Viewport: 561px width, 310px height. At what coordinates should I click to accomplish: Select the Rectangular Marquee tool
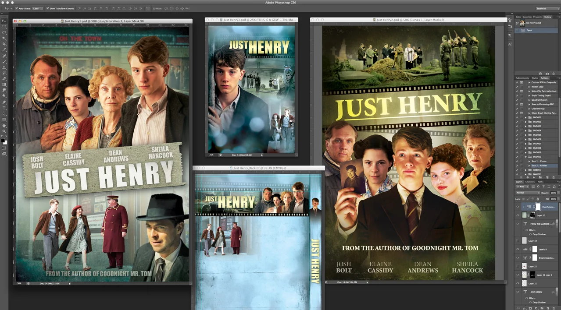(x=4, y=26)
